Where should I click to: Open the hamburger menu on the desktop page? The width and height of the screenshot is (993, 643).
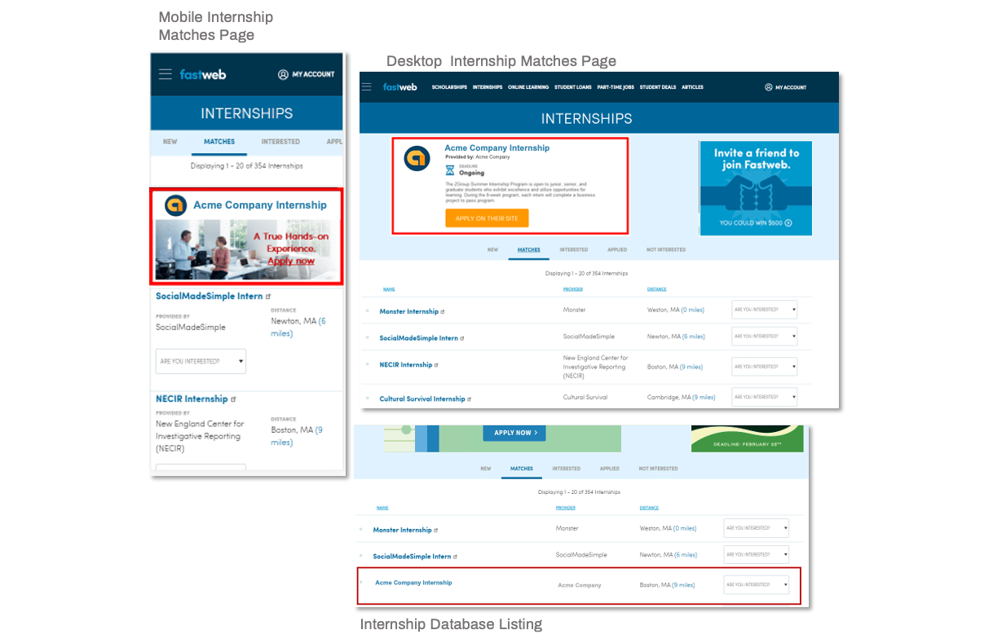[x=367, y=86]
